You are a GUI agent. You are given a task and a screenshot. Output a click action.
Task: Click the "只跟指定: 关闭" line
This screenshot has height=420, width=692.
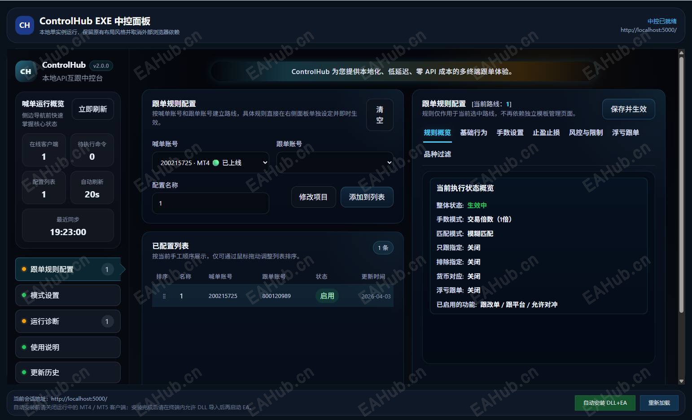(458, 248)
